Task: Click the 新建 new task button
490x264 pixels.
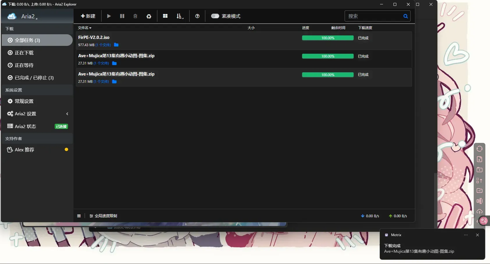Action: (88, 16)
